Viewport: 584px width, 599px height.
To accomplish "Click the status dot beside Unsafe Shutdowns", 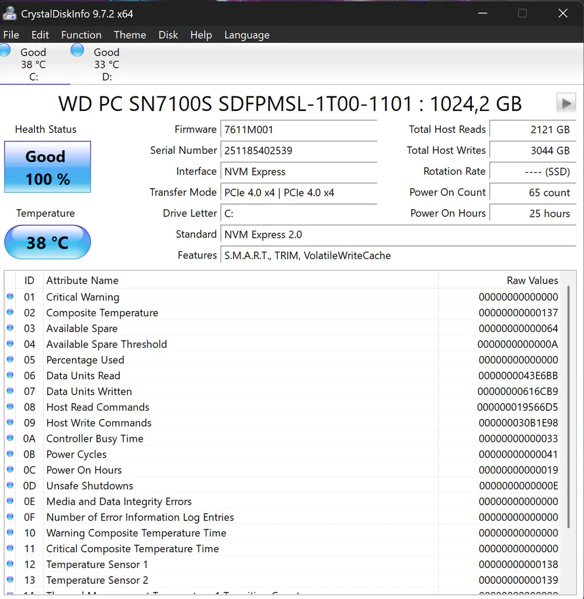I will pos(10,486).
